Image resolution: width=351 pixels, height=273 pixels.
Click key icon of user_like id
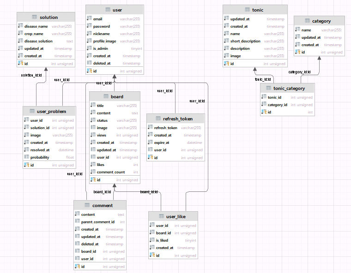152,255
